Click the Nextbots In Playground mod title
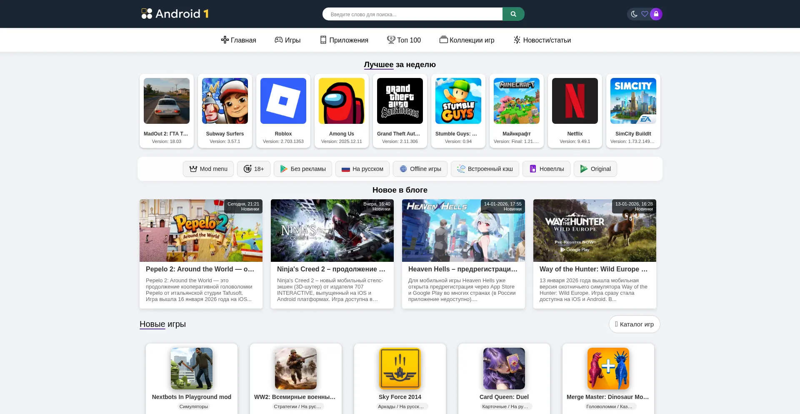This screenshot has width=800, height=414. click(192, 397)
